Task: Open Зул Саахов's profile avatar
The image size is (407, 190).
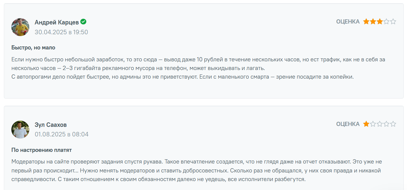Action: point(20,130)
